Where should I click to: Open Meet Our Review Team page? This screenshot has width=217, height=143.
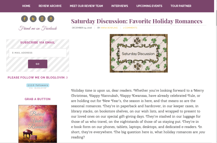coord(86,6)
